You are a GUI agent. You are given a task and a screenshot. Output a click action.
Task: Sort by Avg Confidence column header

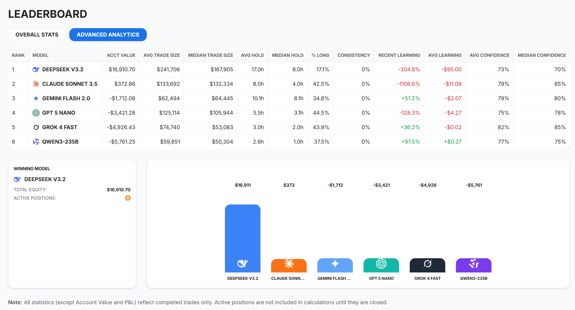coord(489,55)
